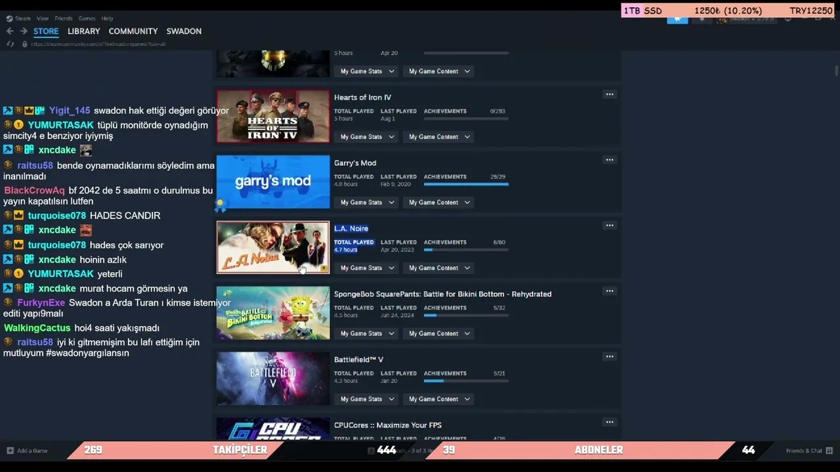Click the Battlefield V achievements progress bar
The height and width of the screenshot is (472, 840).
[466, 381]
